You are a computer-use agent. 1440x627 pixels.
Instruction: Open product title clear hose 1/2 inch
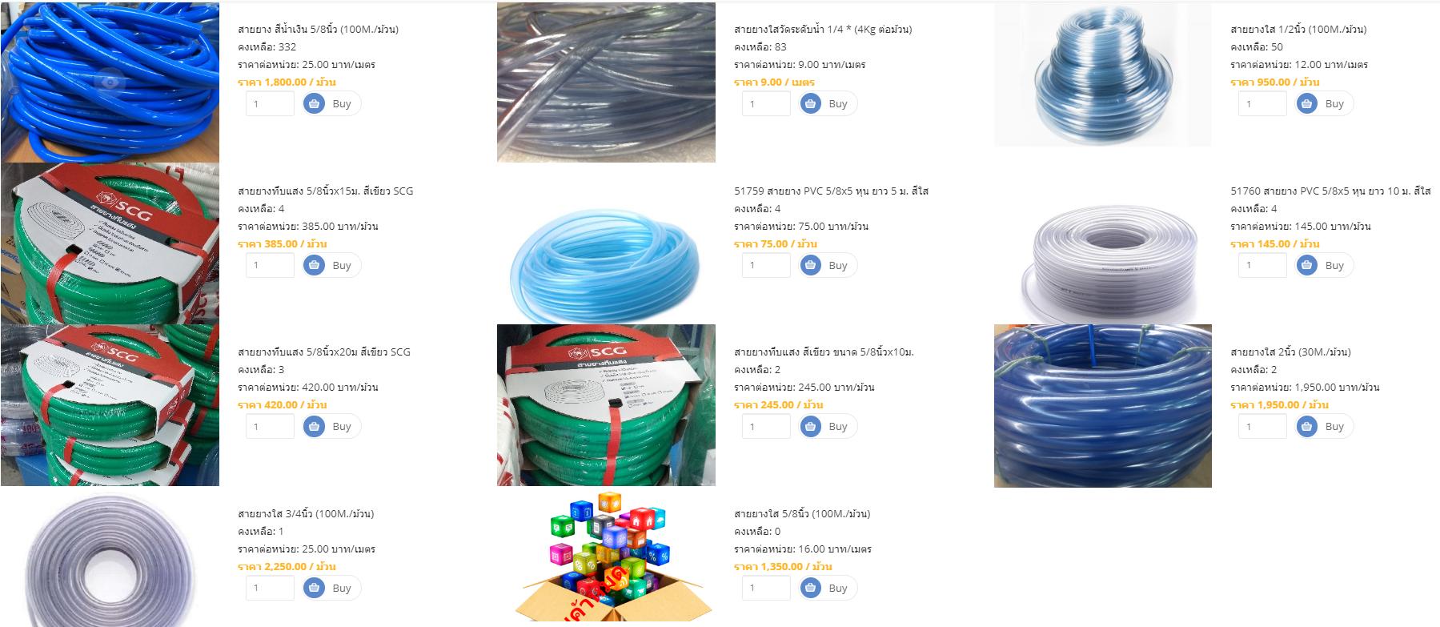click(1298, 29)
